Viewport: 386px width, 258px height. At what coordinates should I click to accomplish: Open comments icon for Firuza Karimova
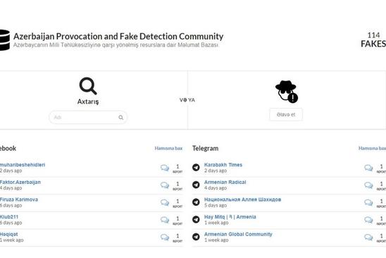[x=165, y=202]
